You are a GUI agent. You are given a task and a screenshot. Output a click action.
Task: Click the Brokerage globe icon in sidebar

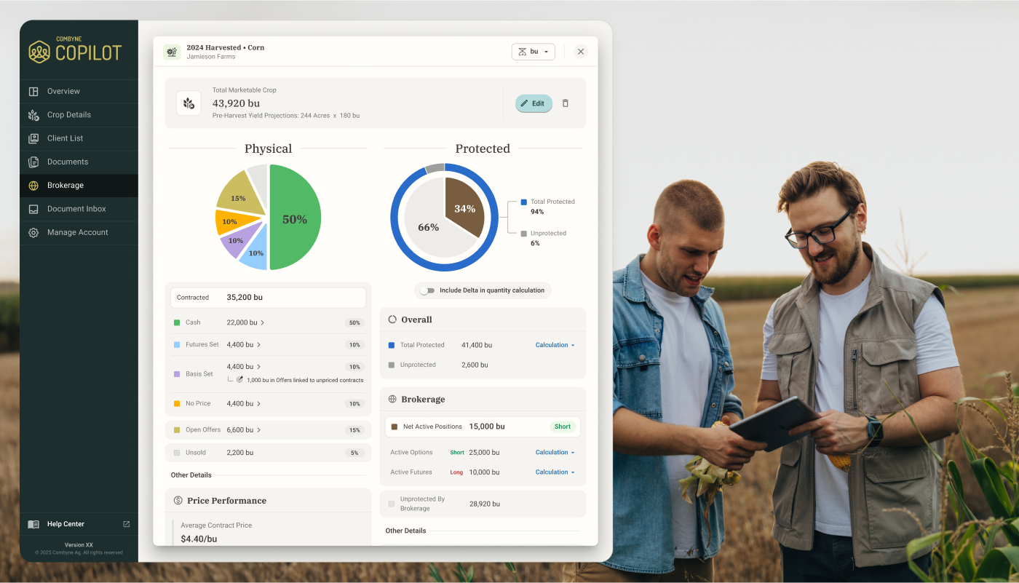[x=33, y=186]
